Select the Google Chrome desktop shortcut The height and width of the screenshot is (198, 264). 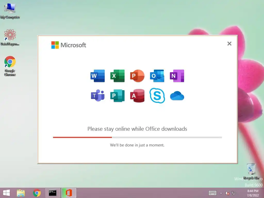click(x=10, y=66)
